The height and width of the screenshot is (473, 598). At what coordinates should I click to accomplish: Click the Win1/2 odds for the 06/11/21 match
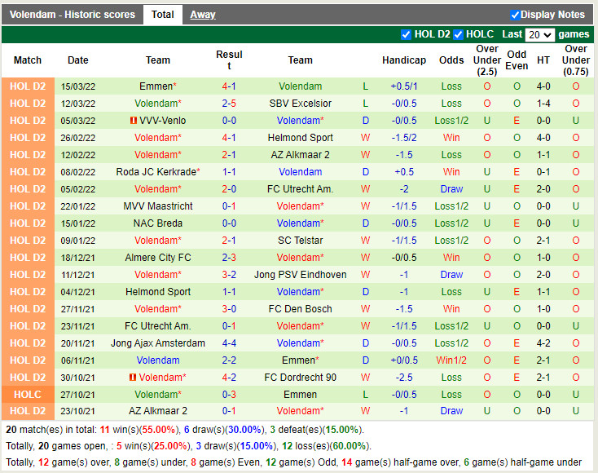(x=451, y=360)
